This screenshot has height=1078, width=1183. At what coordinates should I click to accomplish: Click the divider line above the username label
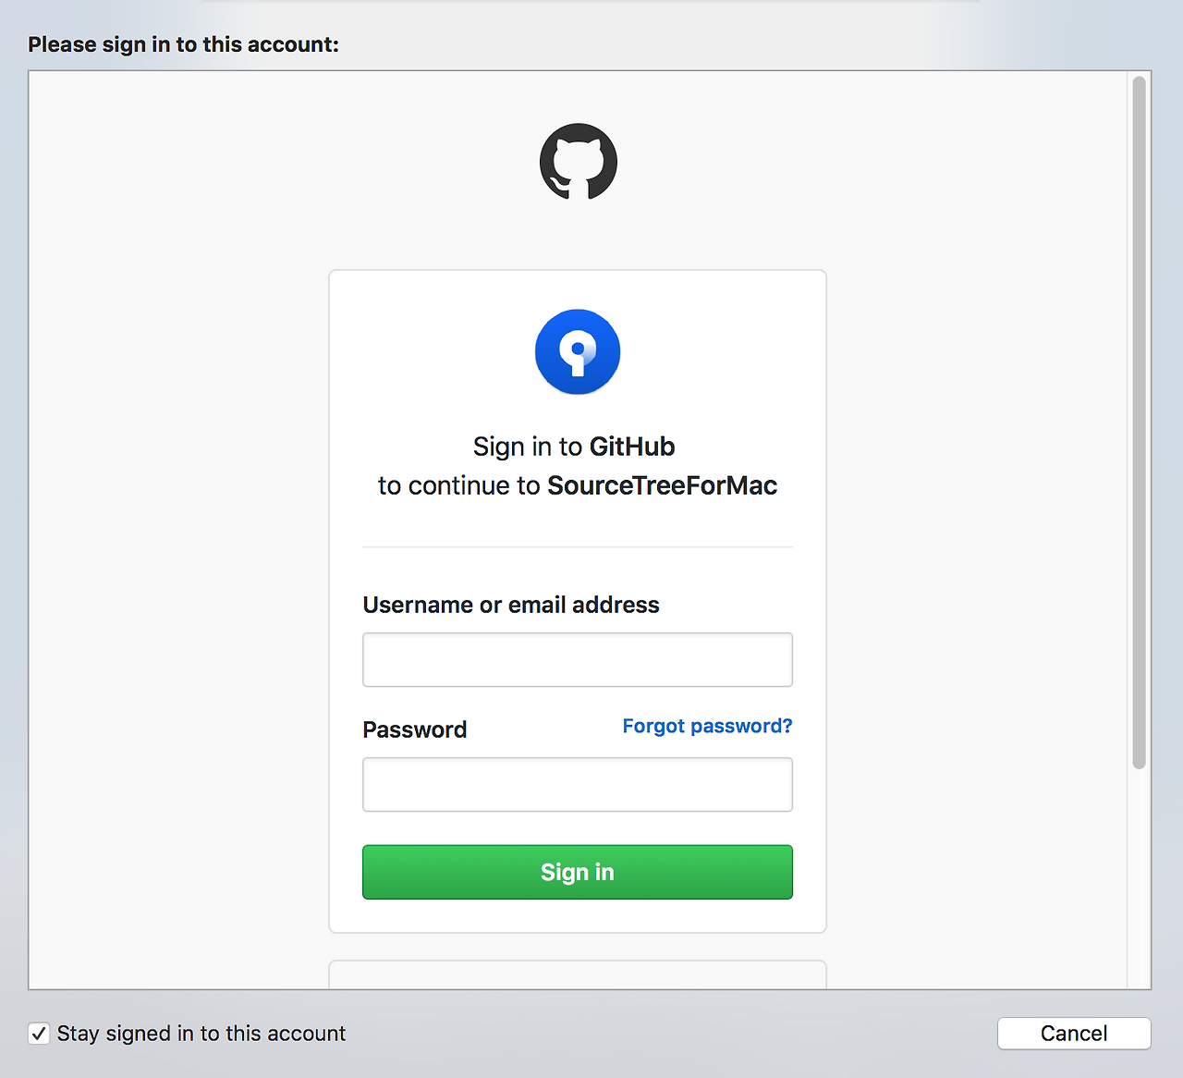pos(578,547)
